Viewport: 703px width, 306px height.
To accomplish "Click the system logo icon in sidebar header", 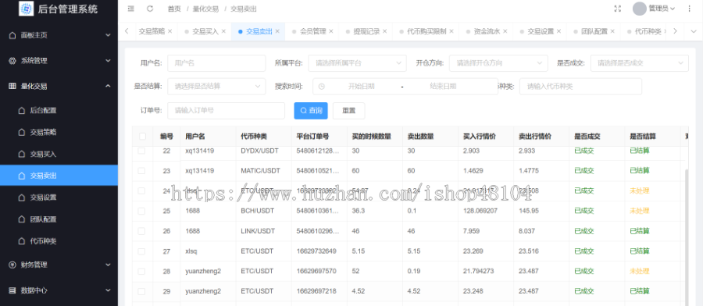I will [x=26, y=9].
